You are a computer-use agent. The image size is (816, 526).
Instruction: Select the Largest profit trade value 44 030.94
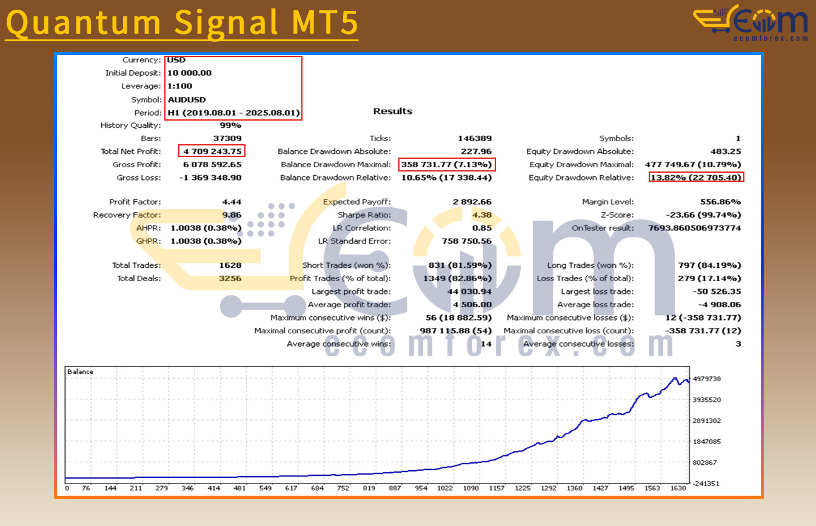pos(469,291)
